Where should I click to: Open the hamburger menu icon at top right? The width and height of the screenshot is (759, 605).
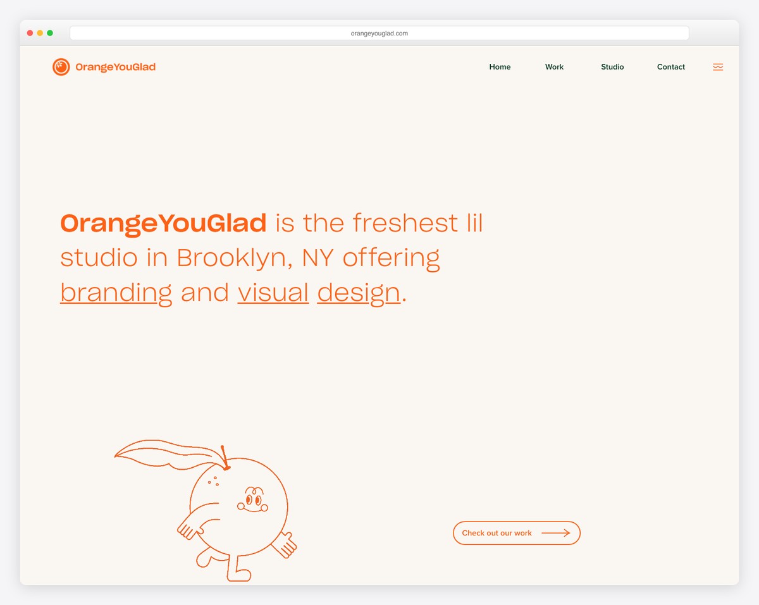(x=717, y=66)
